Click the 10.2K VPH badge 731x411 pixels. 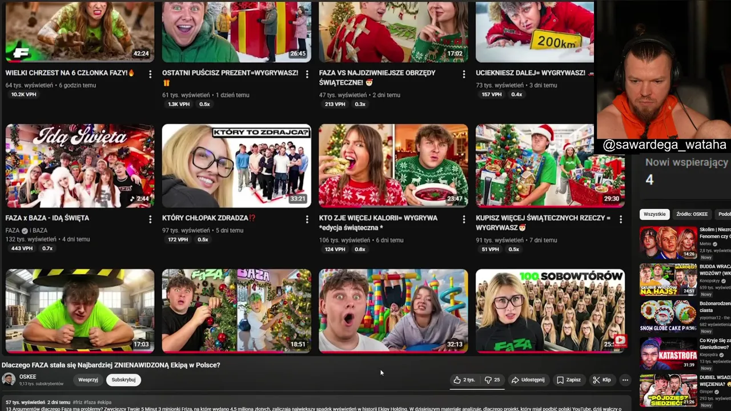click(23, 95)
